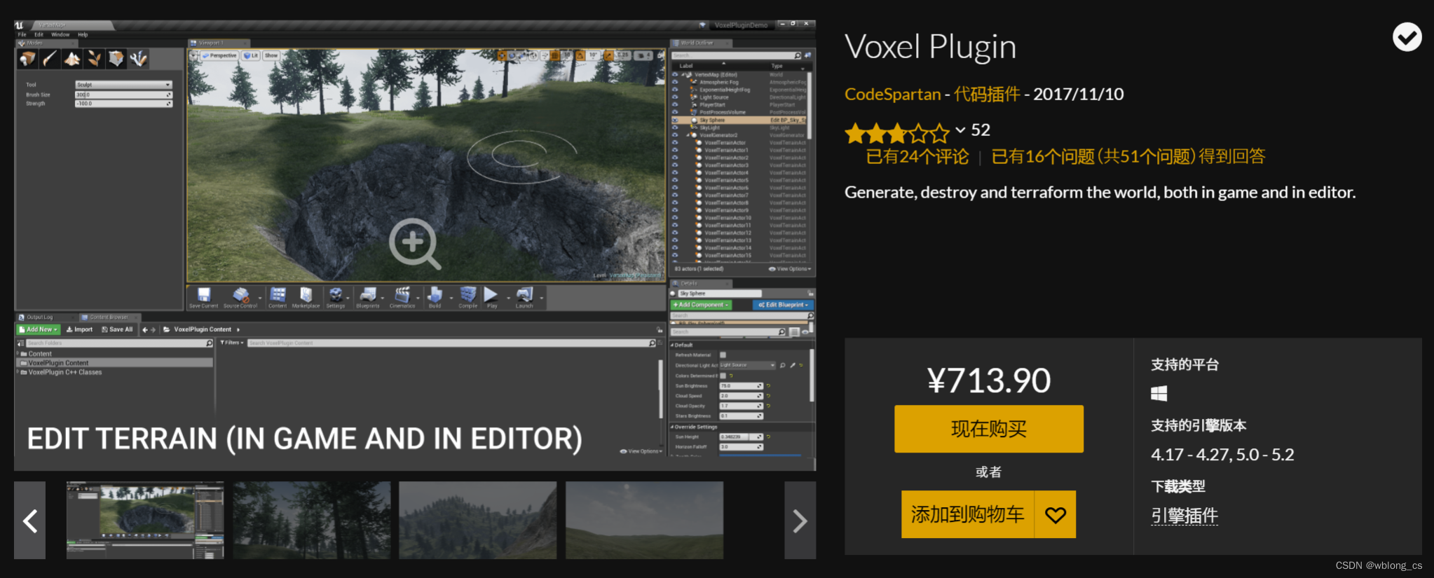1434x578 pixels.
Task: Open the Light Source actor dropdown
Action: tap(747, 365)
